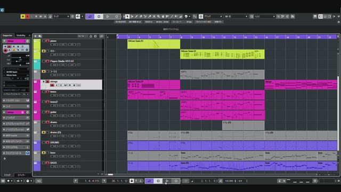
Task: Click Record in the bottom transport bar
Action: [176, 181]
